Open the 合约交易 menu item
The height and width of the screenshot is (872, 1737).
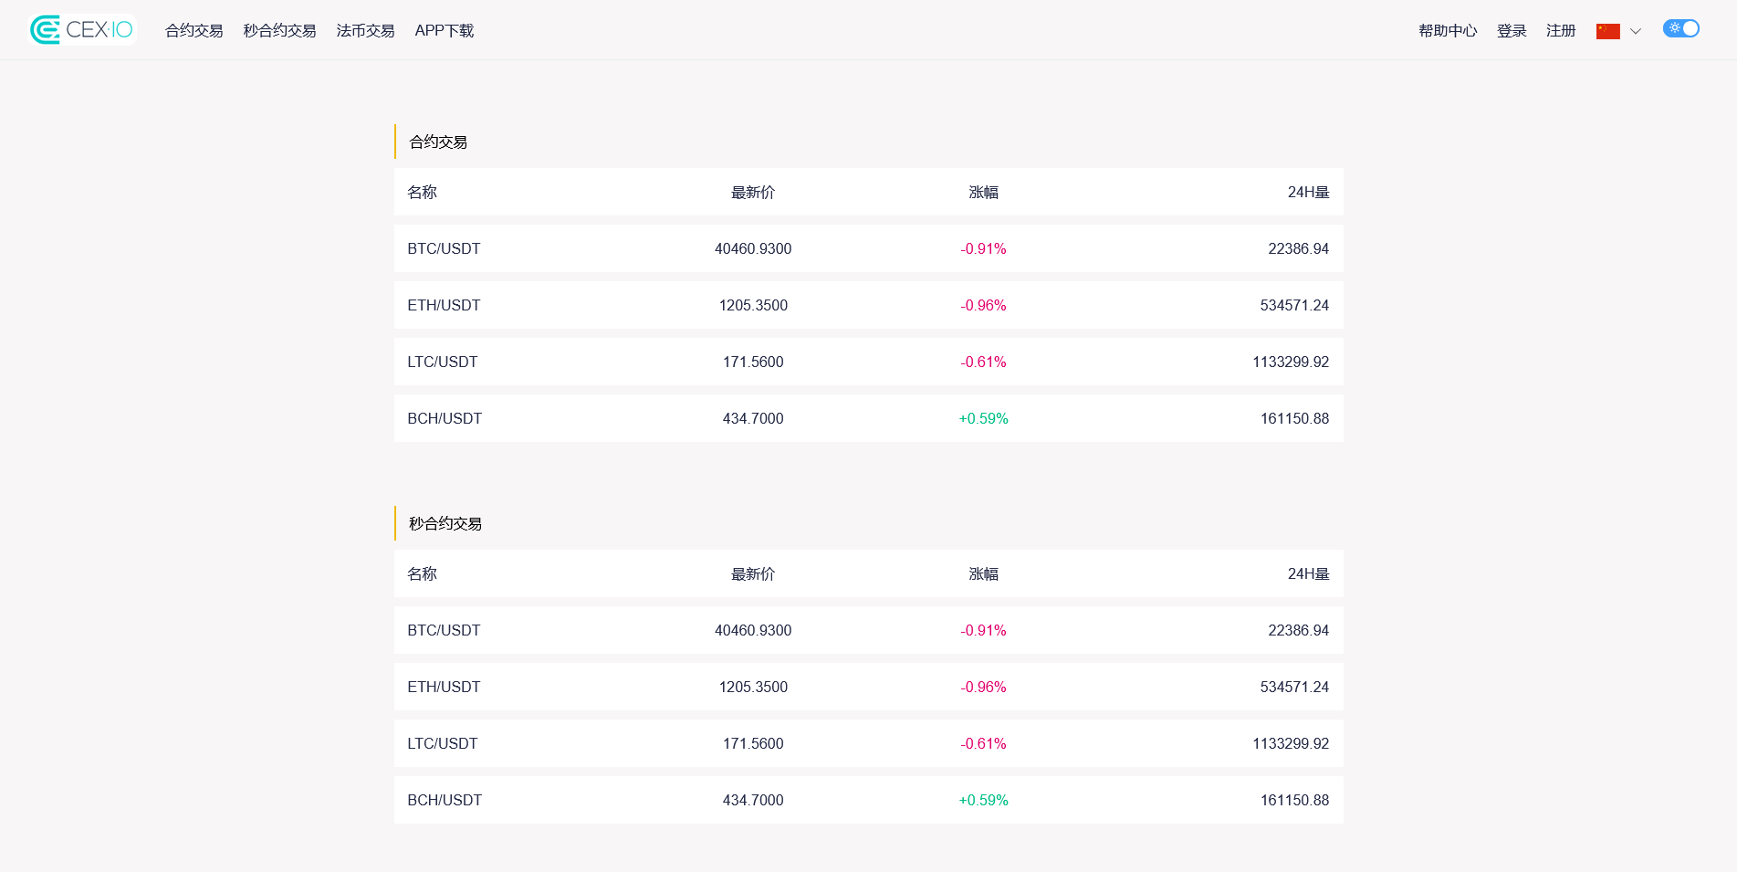(x=194, y=31)
